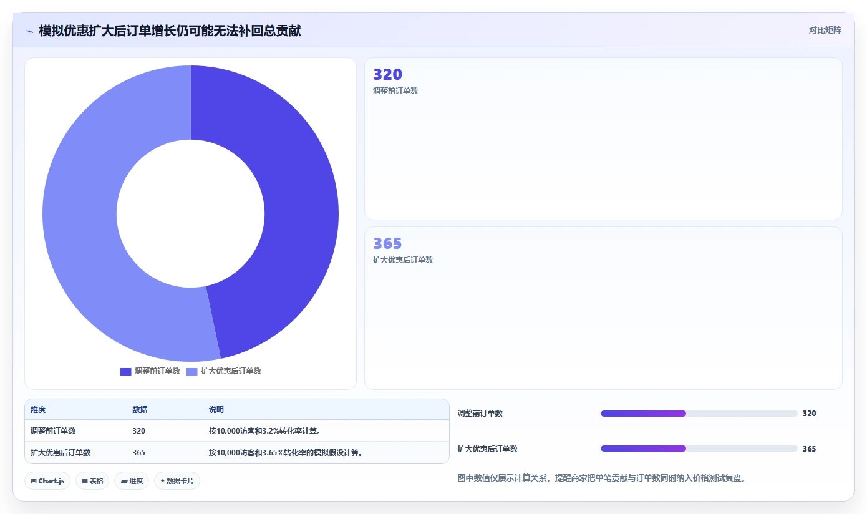Click the 说明 column header
This screenshot has width=867, height=514.
(x=216, y=410)
